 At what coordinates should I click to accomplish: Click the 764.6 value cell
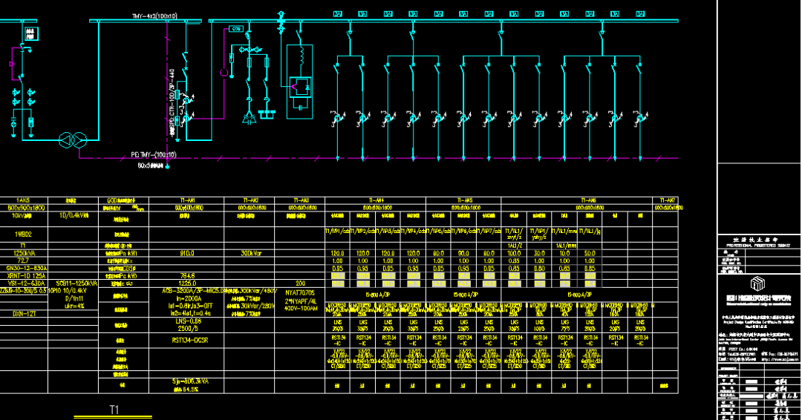[x=188, y=276]
